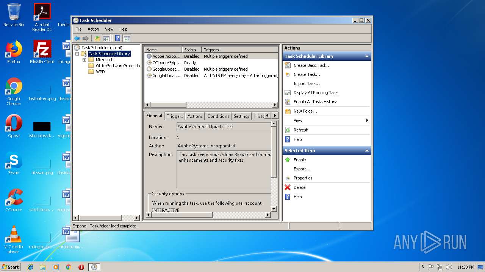Click the console tree horizontal scrollbar
Viewport: 485px width, 272px height.
pyautogui.click(x=106, y=218)
